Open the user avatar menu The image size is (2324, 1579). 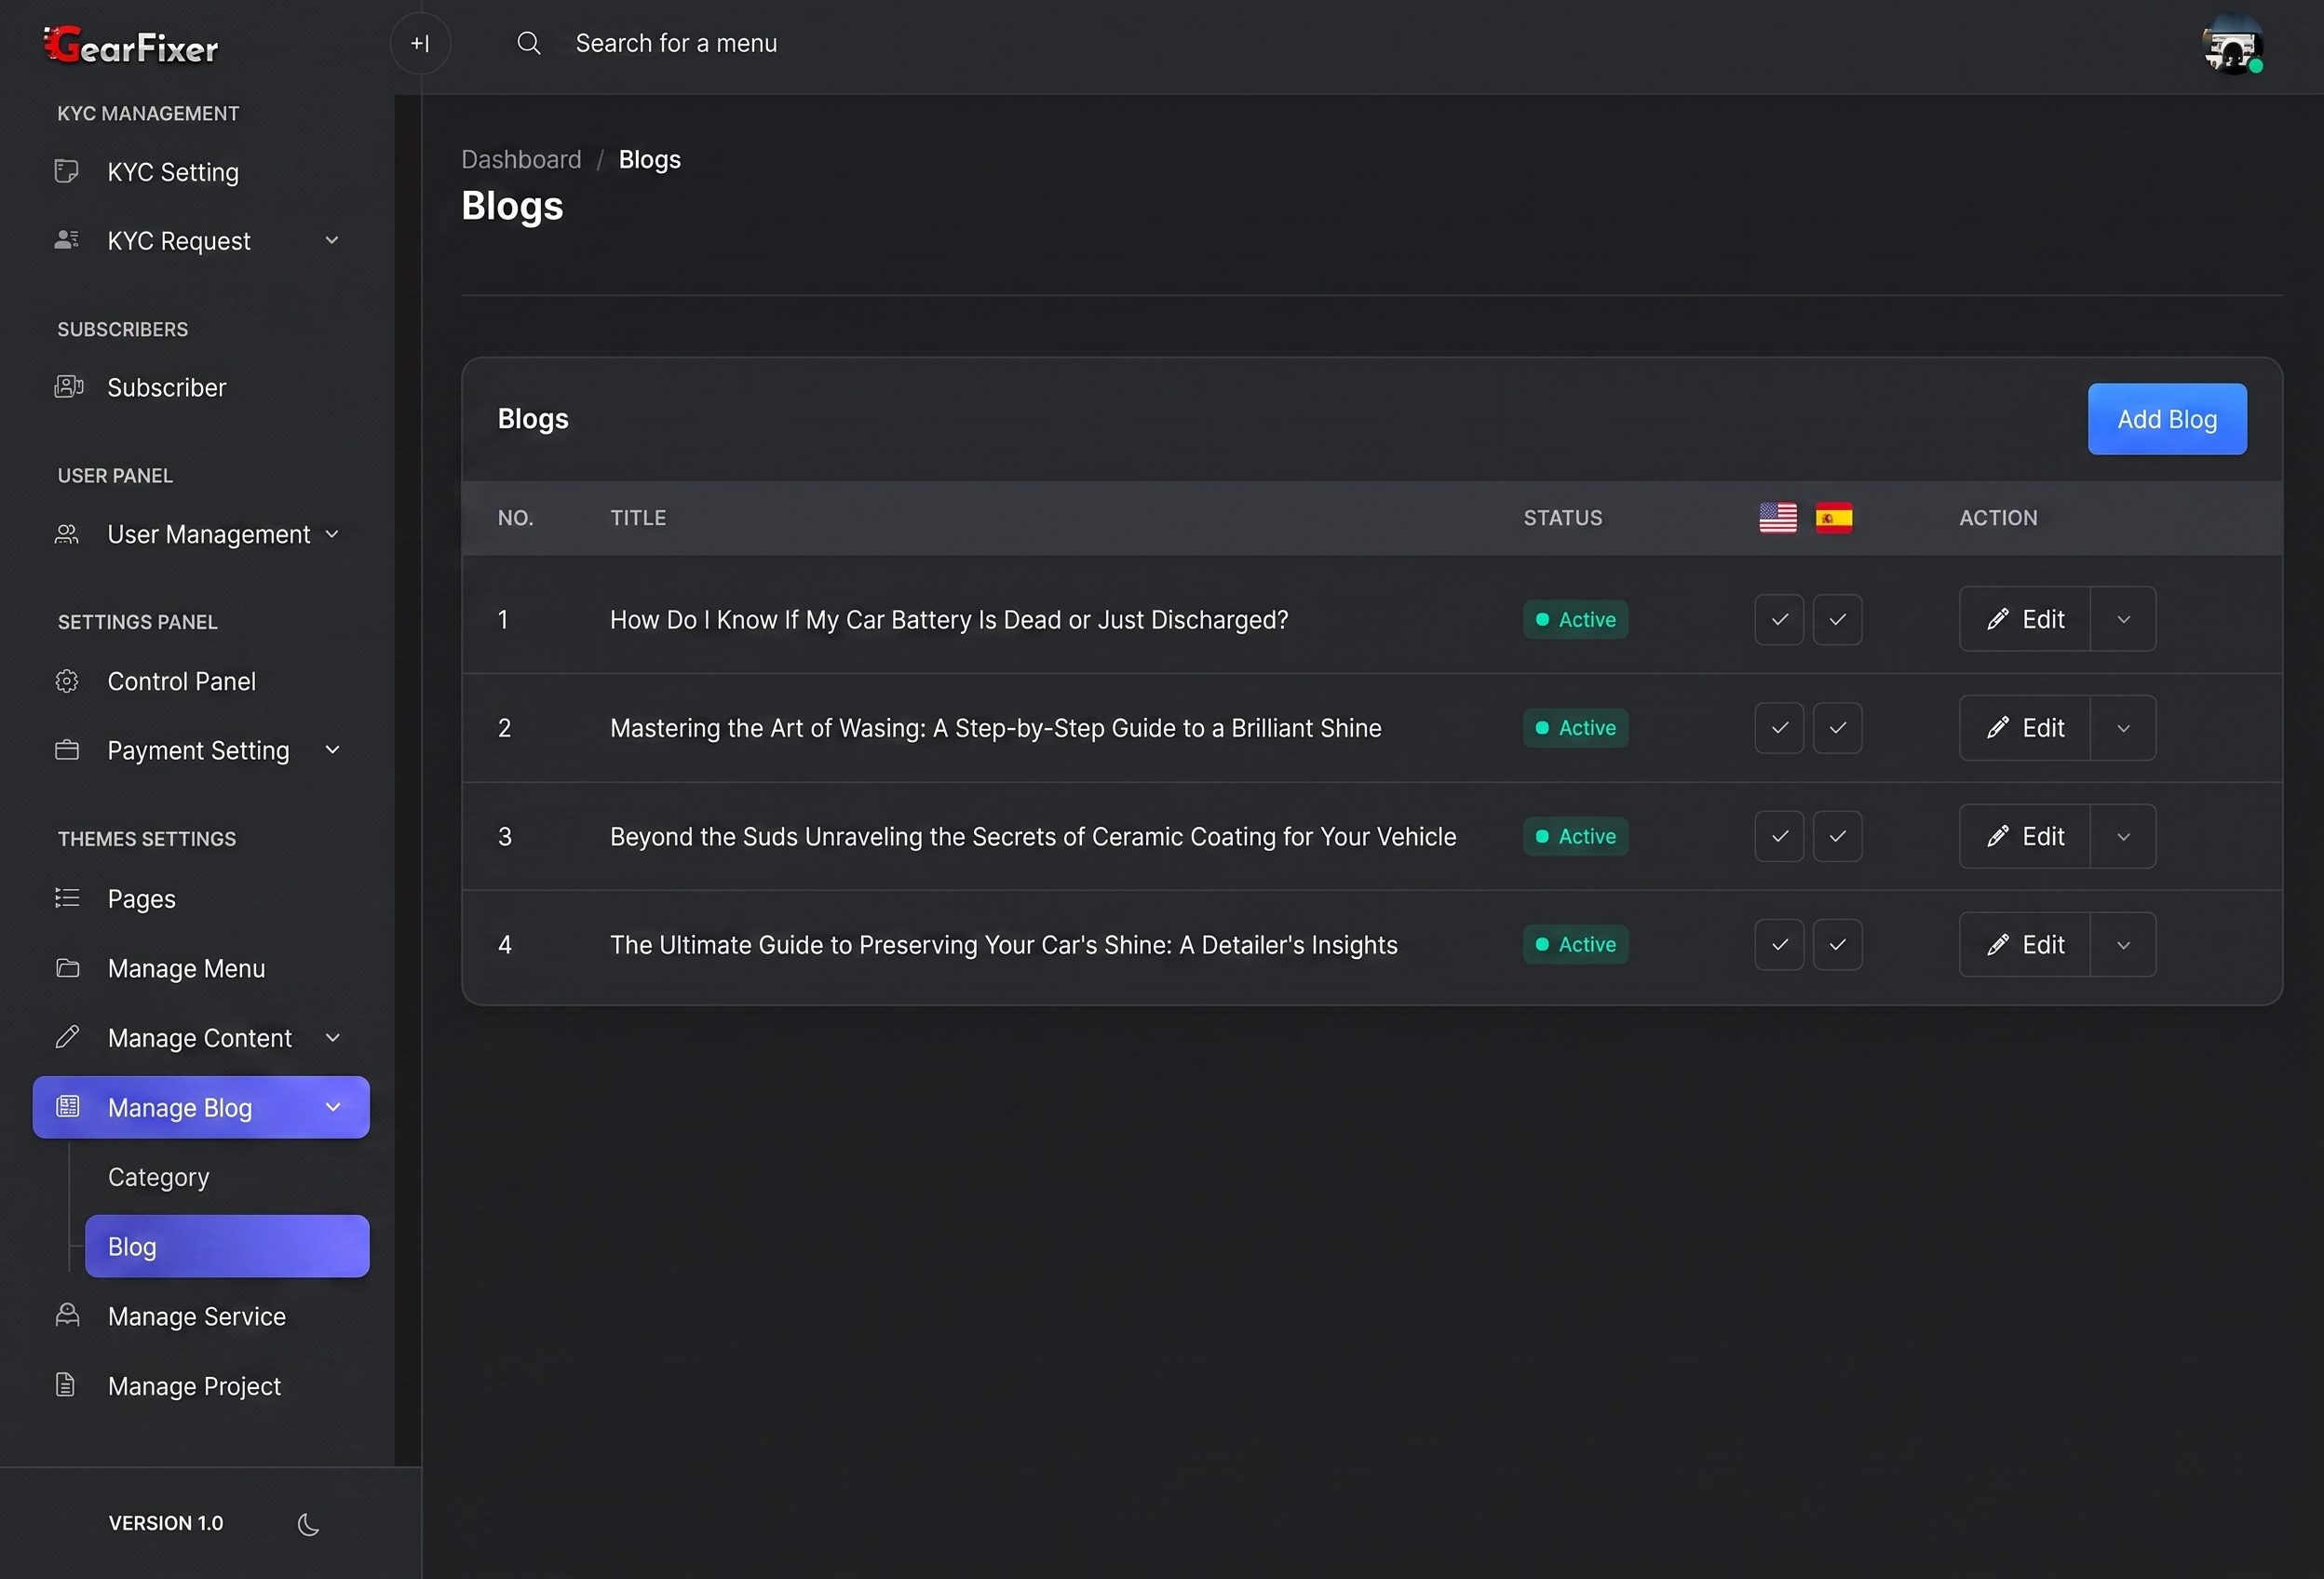[x=2232, y=44]
